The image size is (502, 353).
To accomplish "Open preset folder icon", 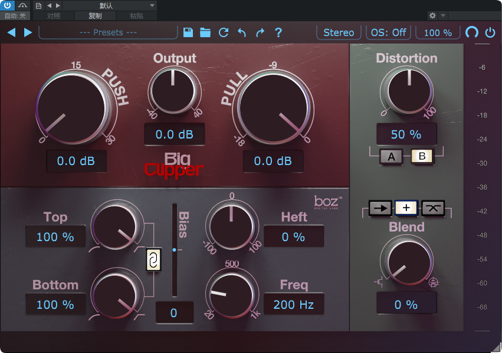I will click(x=205, y=32).
